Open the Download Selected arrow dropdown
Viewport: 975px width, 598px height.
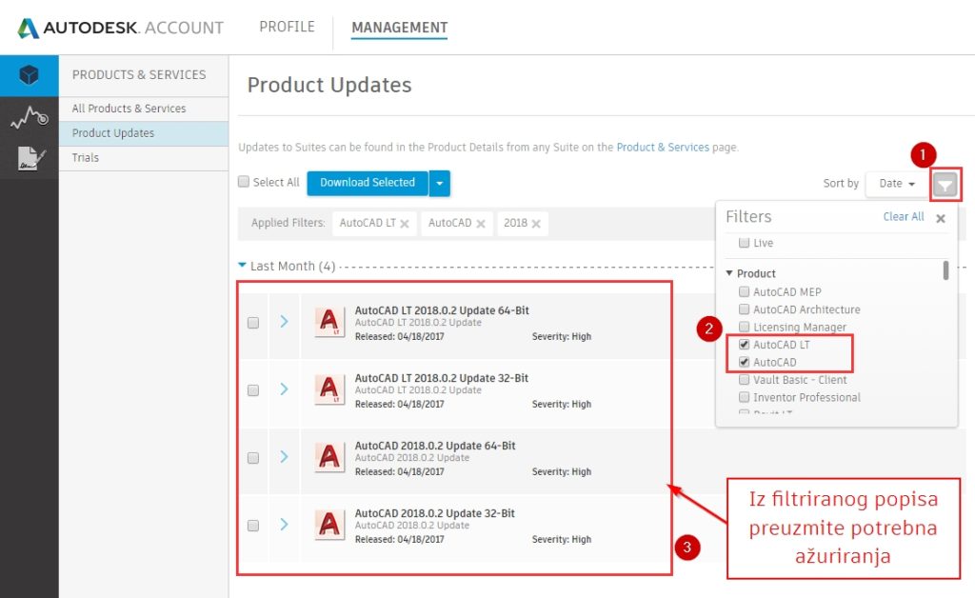[439, 183]
